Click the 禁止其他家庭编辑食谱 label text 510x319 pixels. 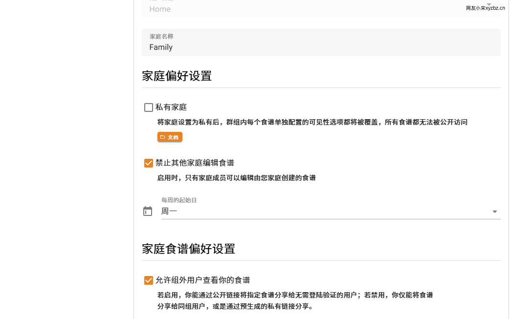pyautogui.click(x=198, y=163)
